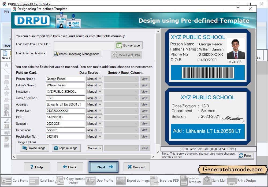
Task: Select the Triangle shape tool
Action: [x=6, y=88]
